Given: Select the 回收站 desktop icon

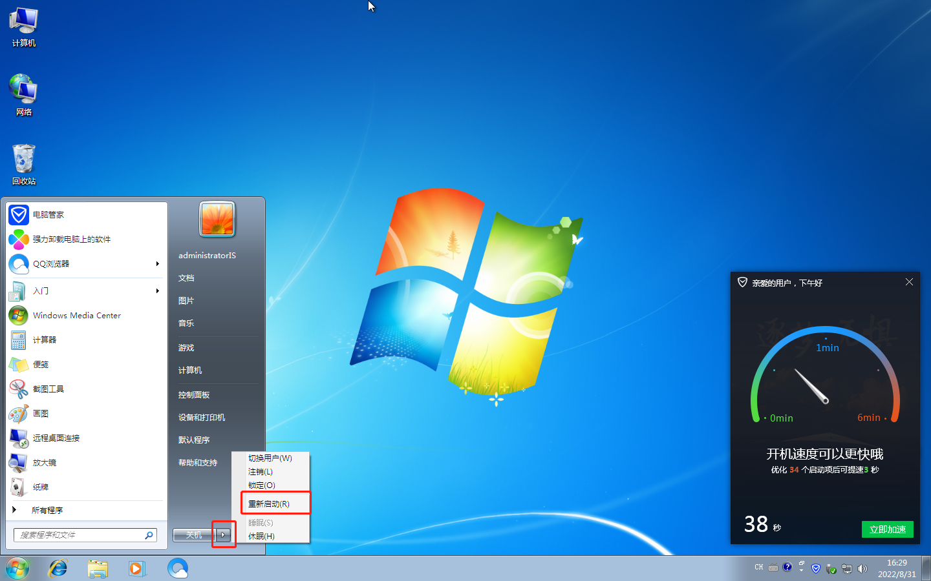Looking at the screenshot, I should [x=24, y=165].
